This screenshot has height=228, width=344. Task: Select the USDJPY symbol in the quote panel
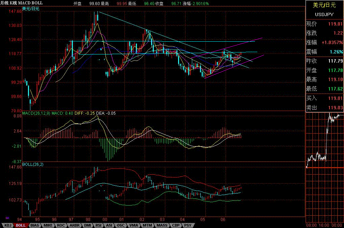(324, 14)
